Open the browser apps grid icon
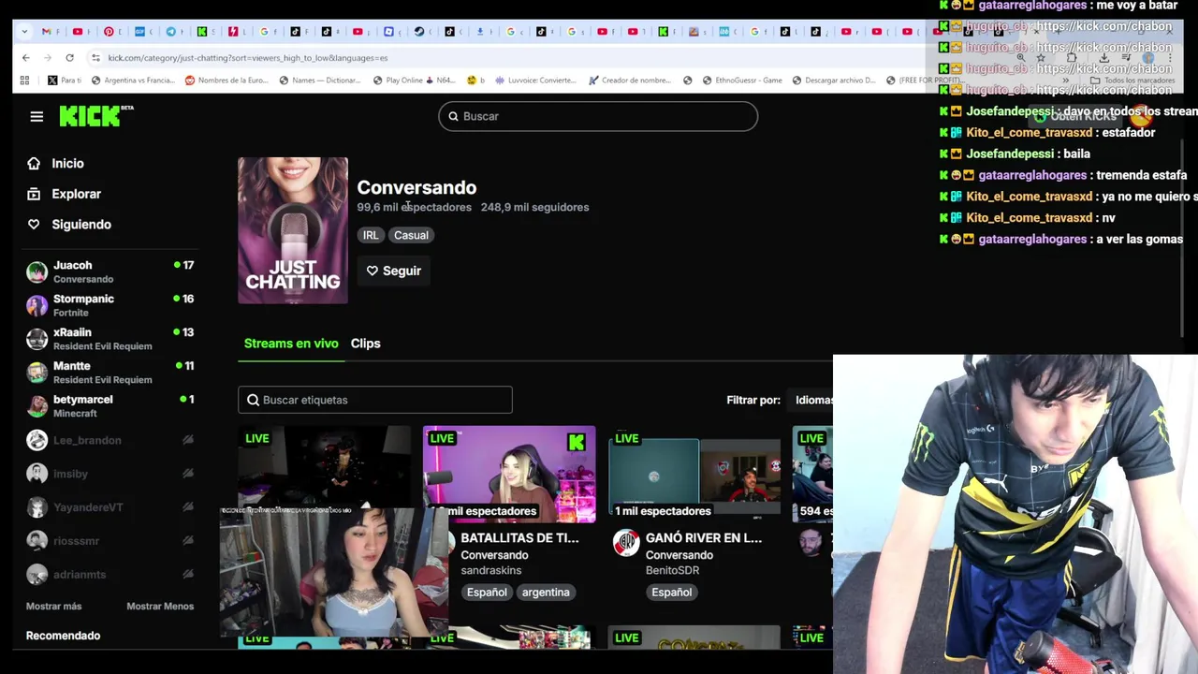 (24, 81)
